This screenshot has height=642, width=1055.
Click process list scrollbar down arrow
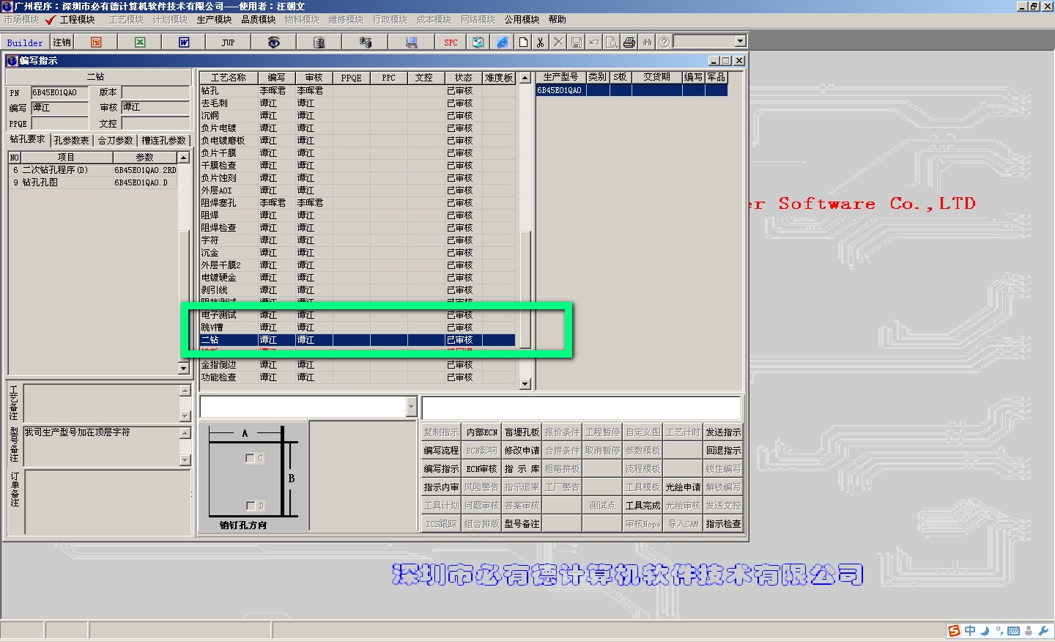click(x=525, y=383)
